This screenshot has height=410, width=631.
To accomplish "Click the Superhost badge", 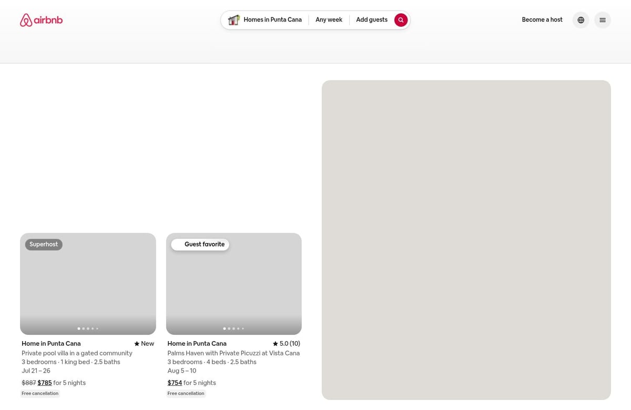I will click(44, 244).
